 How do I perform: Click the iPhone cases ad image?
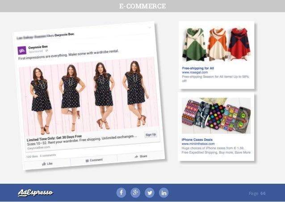tap(216, 116)
